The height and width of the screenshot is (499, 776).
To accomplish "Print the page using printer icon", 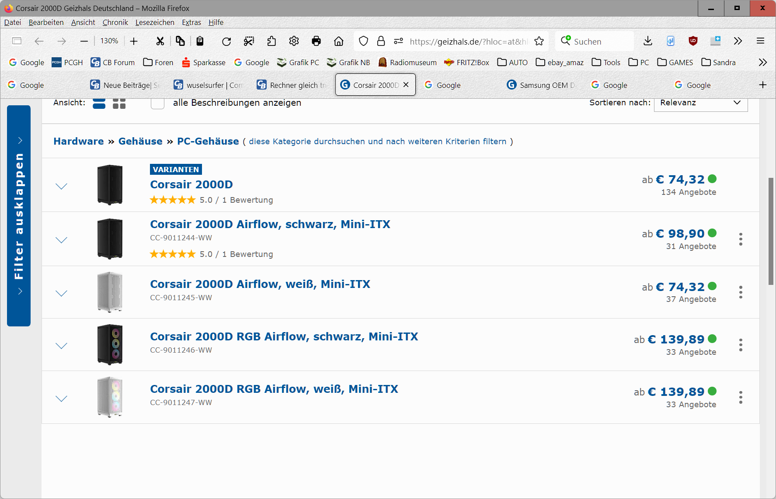I will tap(316, 41).
